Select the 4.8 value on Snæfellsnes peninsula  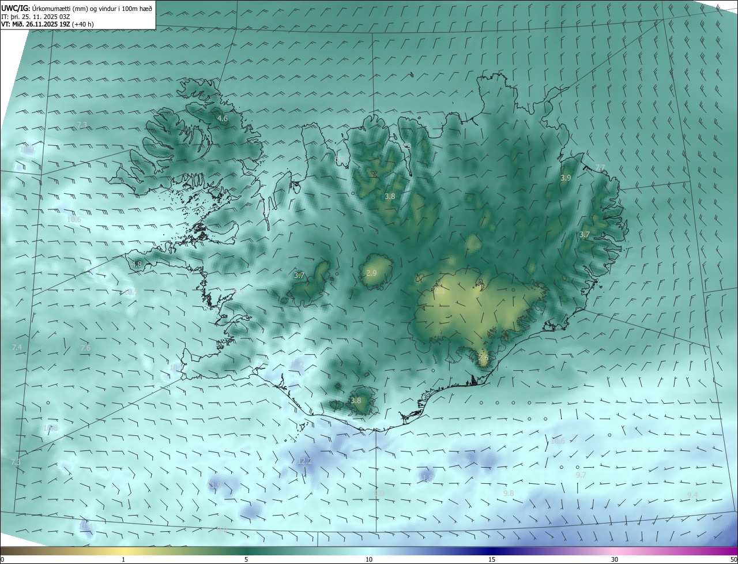click(x=137, y=265)
